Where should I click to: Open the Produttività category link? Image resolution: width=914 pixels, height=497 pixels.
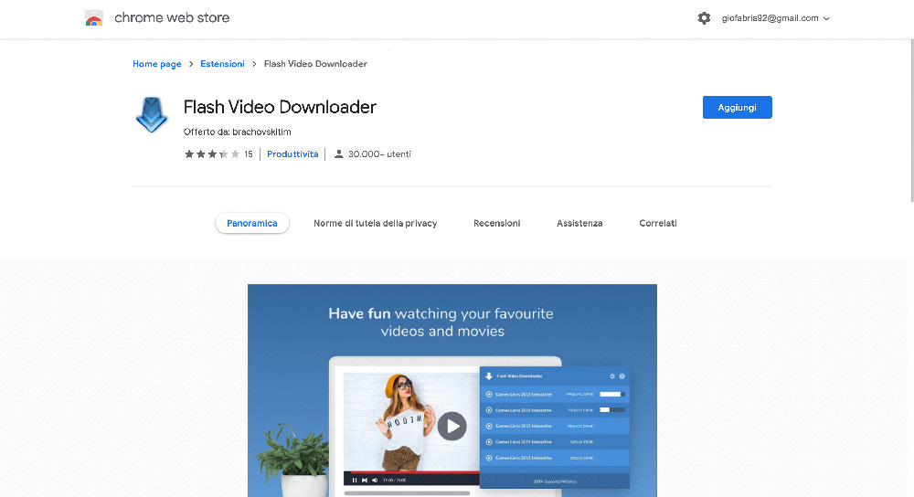(292, 153)
